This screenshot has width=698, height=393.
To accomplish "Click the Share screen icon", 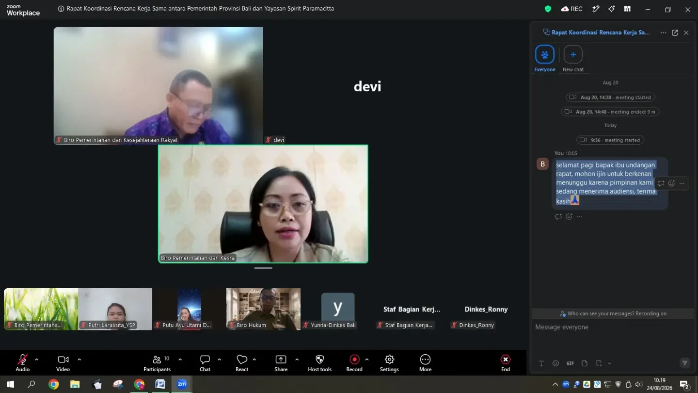I will [x=281, y=360].
